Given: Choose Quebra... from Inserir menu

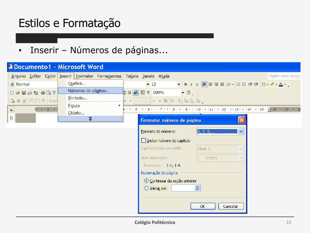Looking at the screenshot, I should tap(90, 83).
